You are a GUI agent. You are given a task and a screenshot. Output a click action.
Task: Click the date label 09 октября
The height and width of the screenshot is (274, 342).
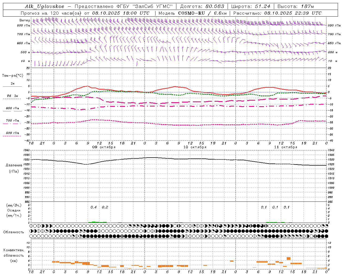[x=104, y=147]
